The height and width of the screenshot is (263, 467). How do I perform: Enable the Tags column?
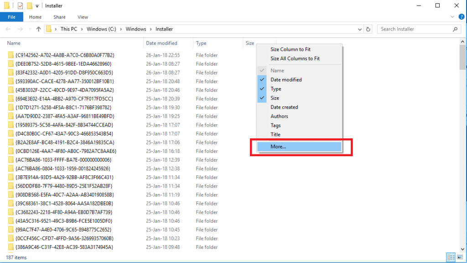point(299,125)
